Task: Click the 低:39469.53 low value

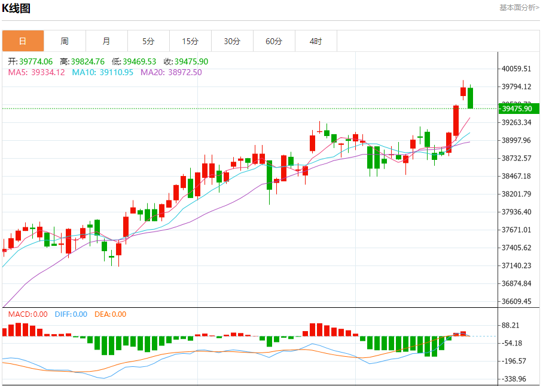Action: pyautogui.click(x=134, y=61)
